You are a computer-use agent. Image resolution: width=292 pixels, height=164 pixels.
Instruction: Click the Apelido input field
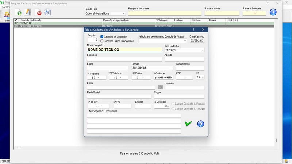coord(185,59)
